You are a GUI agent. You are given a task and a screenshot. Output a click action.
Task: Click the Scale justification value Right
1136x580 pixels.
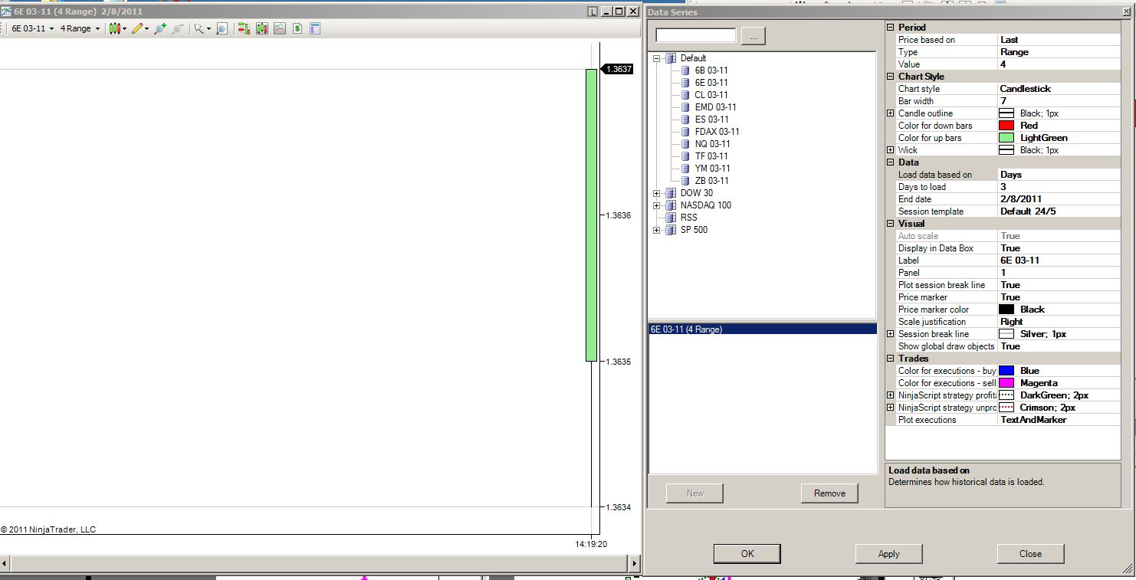coord(1059,322)
